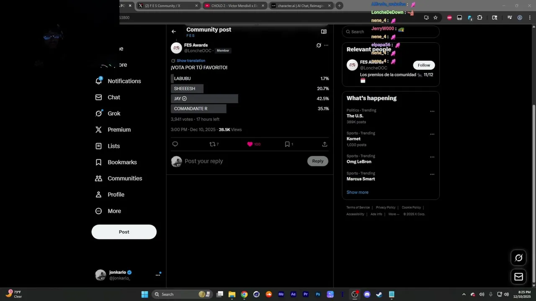Open reading view icon beside Community post
This screenshot has width=536, height=301.
coord(324,31)
